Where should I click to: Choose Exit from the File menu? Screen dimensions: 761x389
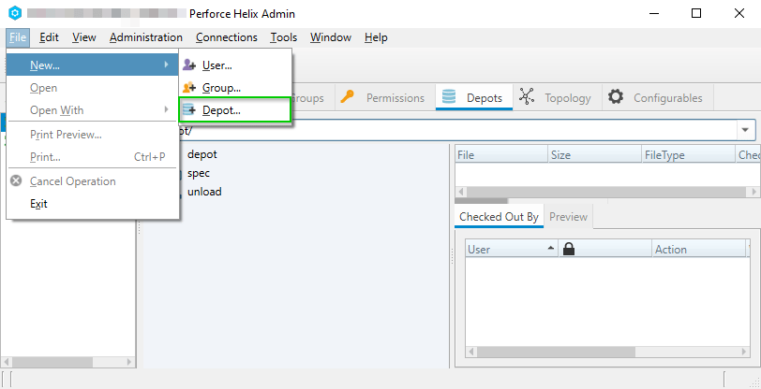pos(93,204)
